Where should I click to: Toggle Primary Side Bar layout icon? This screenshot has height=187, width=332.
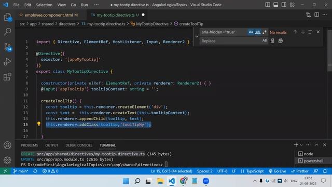click(268, 5)
